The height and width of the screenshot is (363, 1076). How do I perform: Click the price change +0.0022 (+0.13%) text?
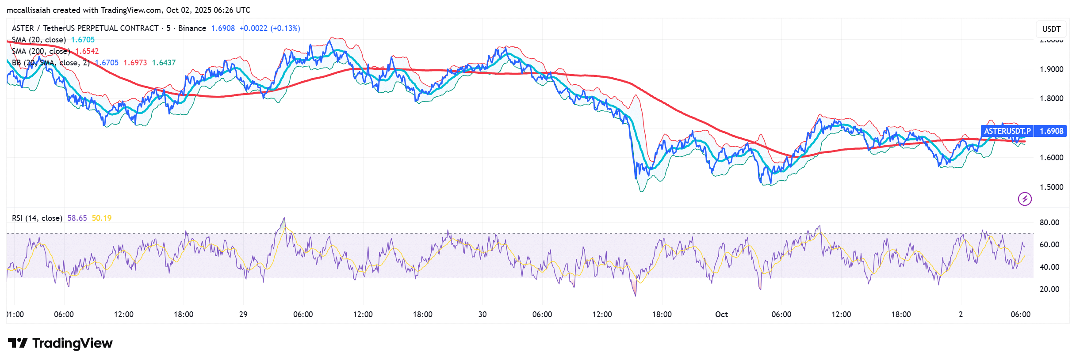tap(270, 28)
